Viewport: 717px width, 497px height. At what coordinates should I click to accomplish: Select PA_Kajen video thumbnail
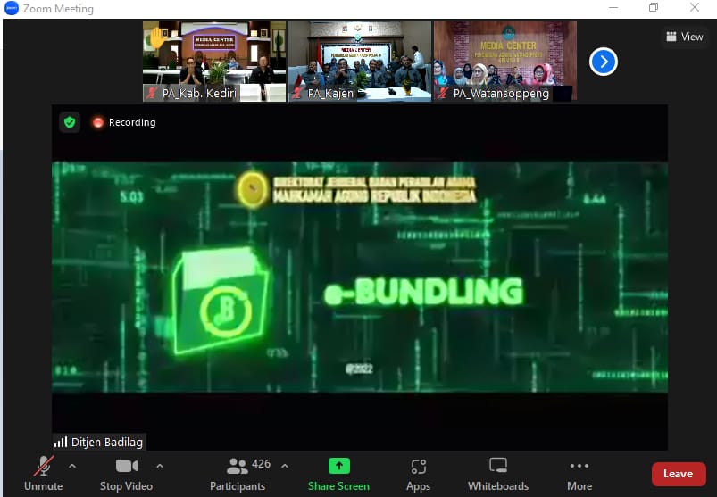tap(360, 62)
